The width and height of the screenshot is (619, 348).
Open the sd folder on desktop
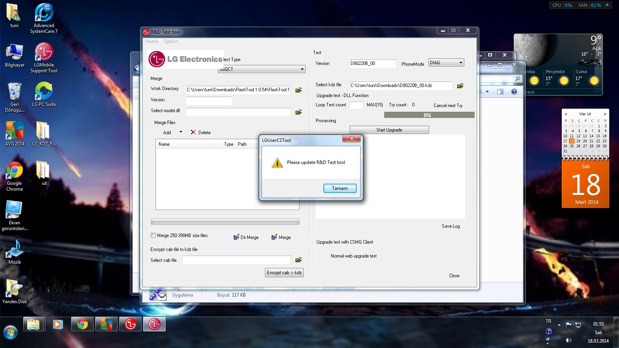coord(44,173)
